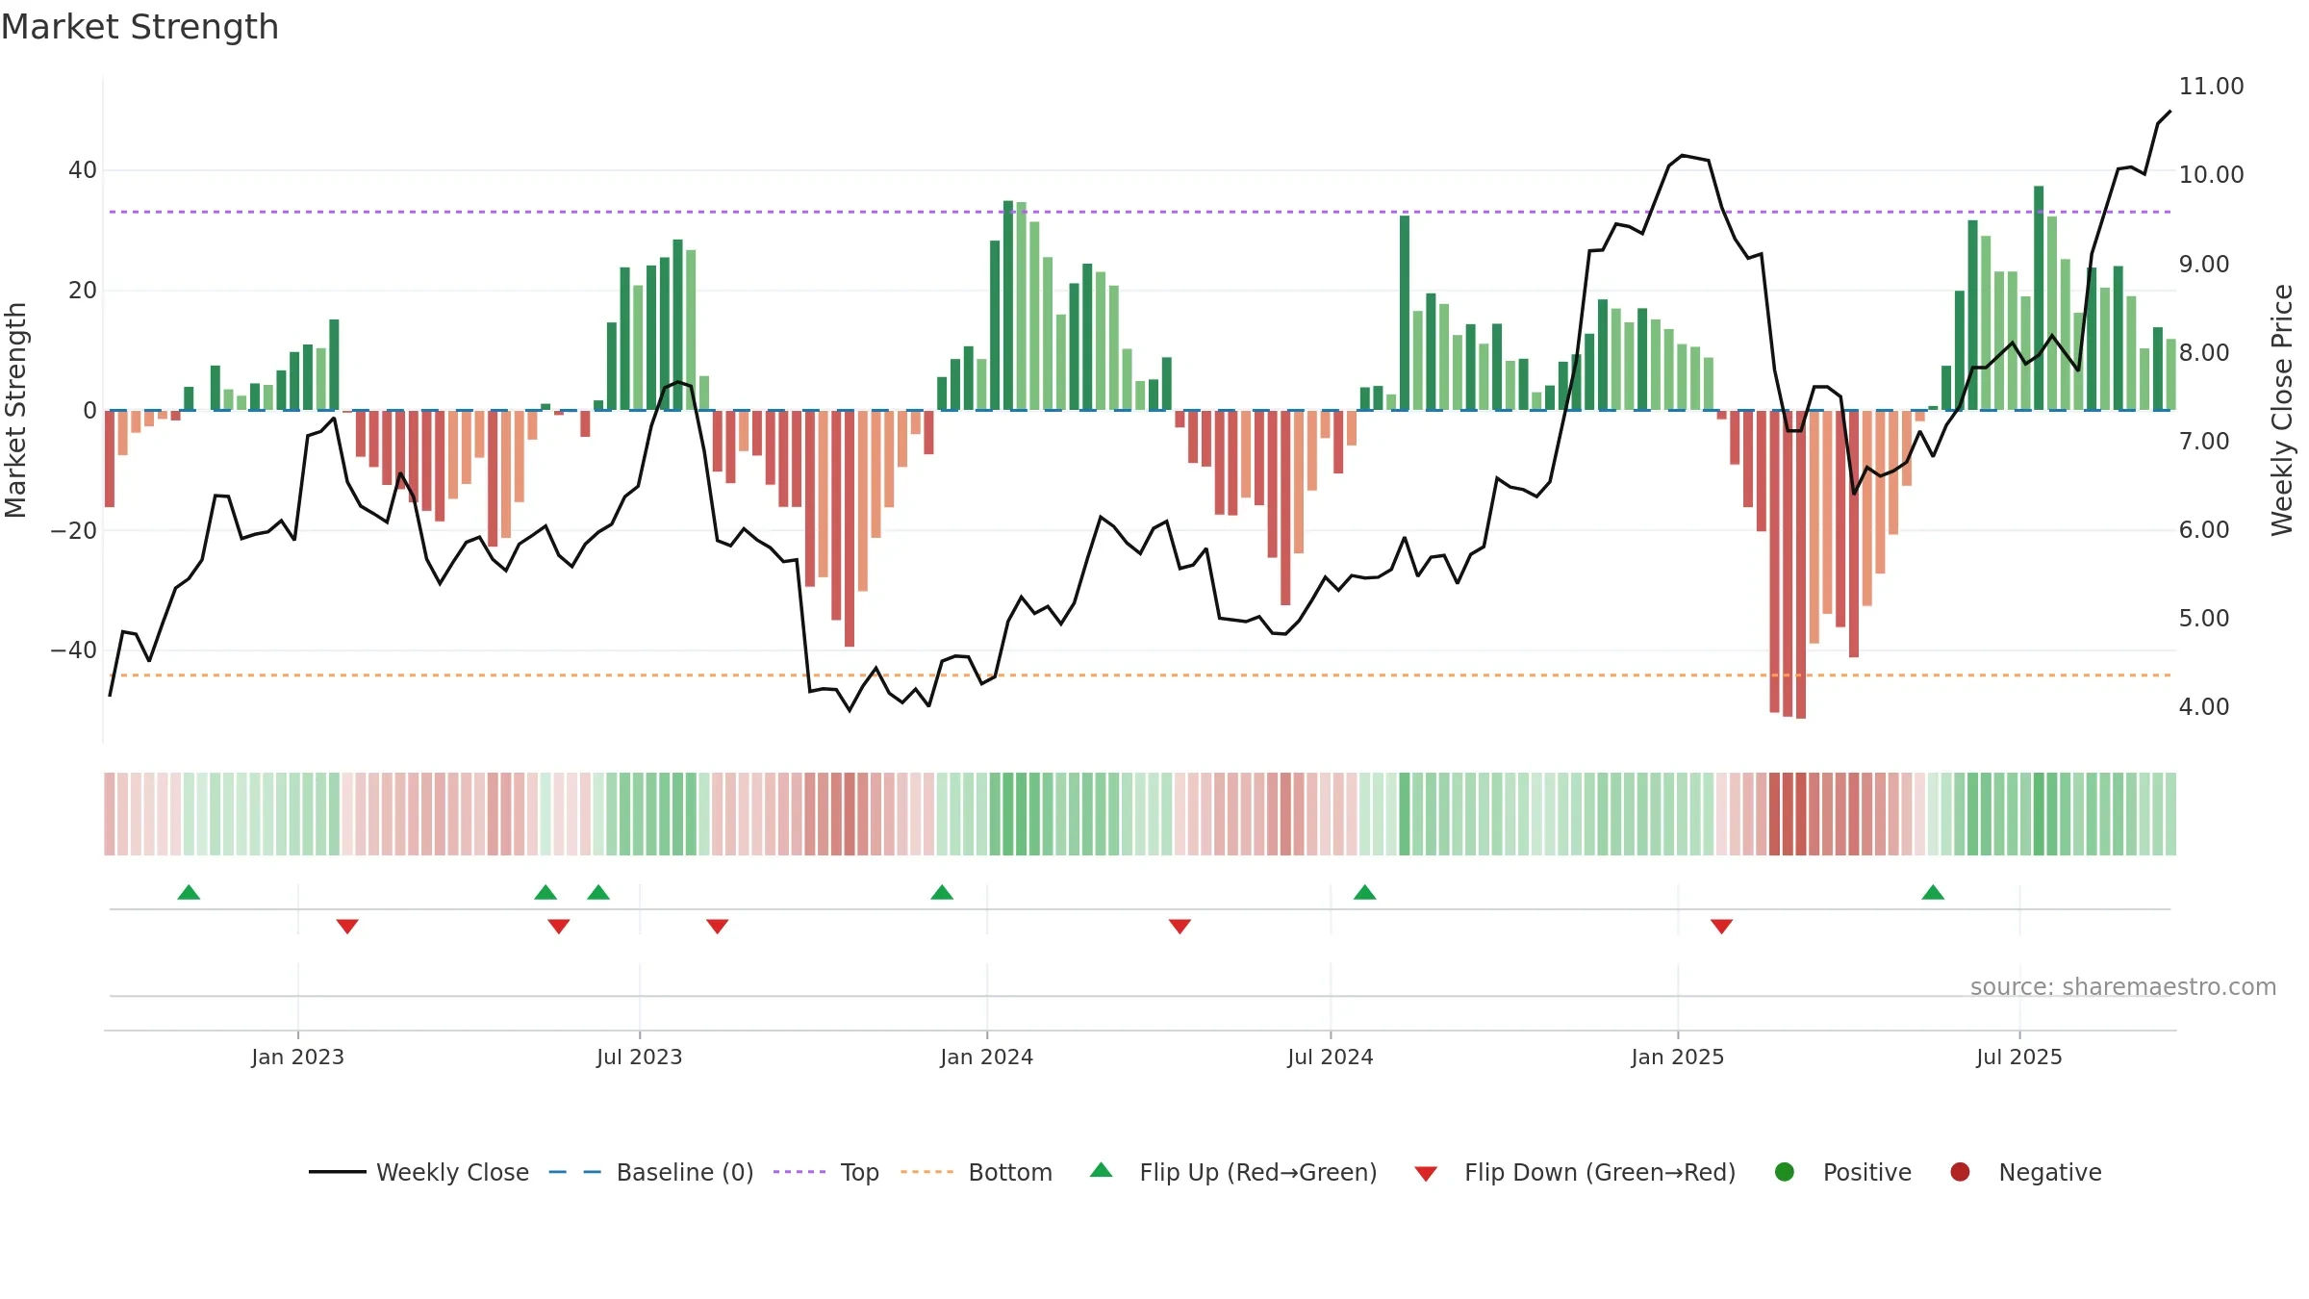Toggle the Positive legend label
Image resolution: width=2309 pixels, height=1299 pixels.
(1867, 1173)
